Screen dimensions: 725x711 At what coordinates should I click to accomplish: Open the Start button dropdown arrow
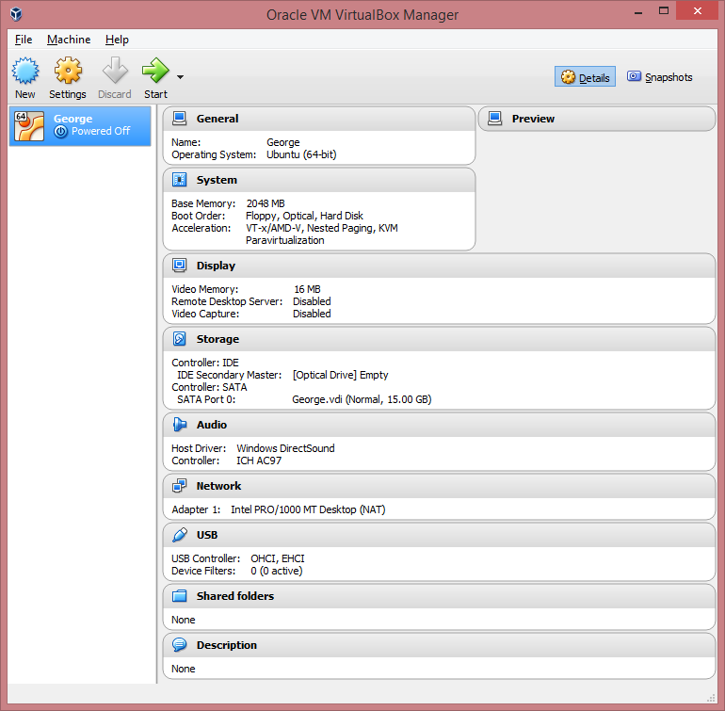coord(181,77)
